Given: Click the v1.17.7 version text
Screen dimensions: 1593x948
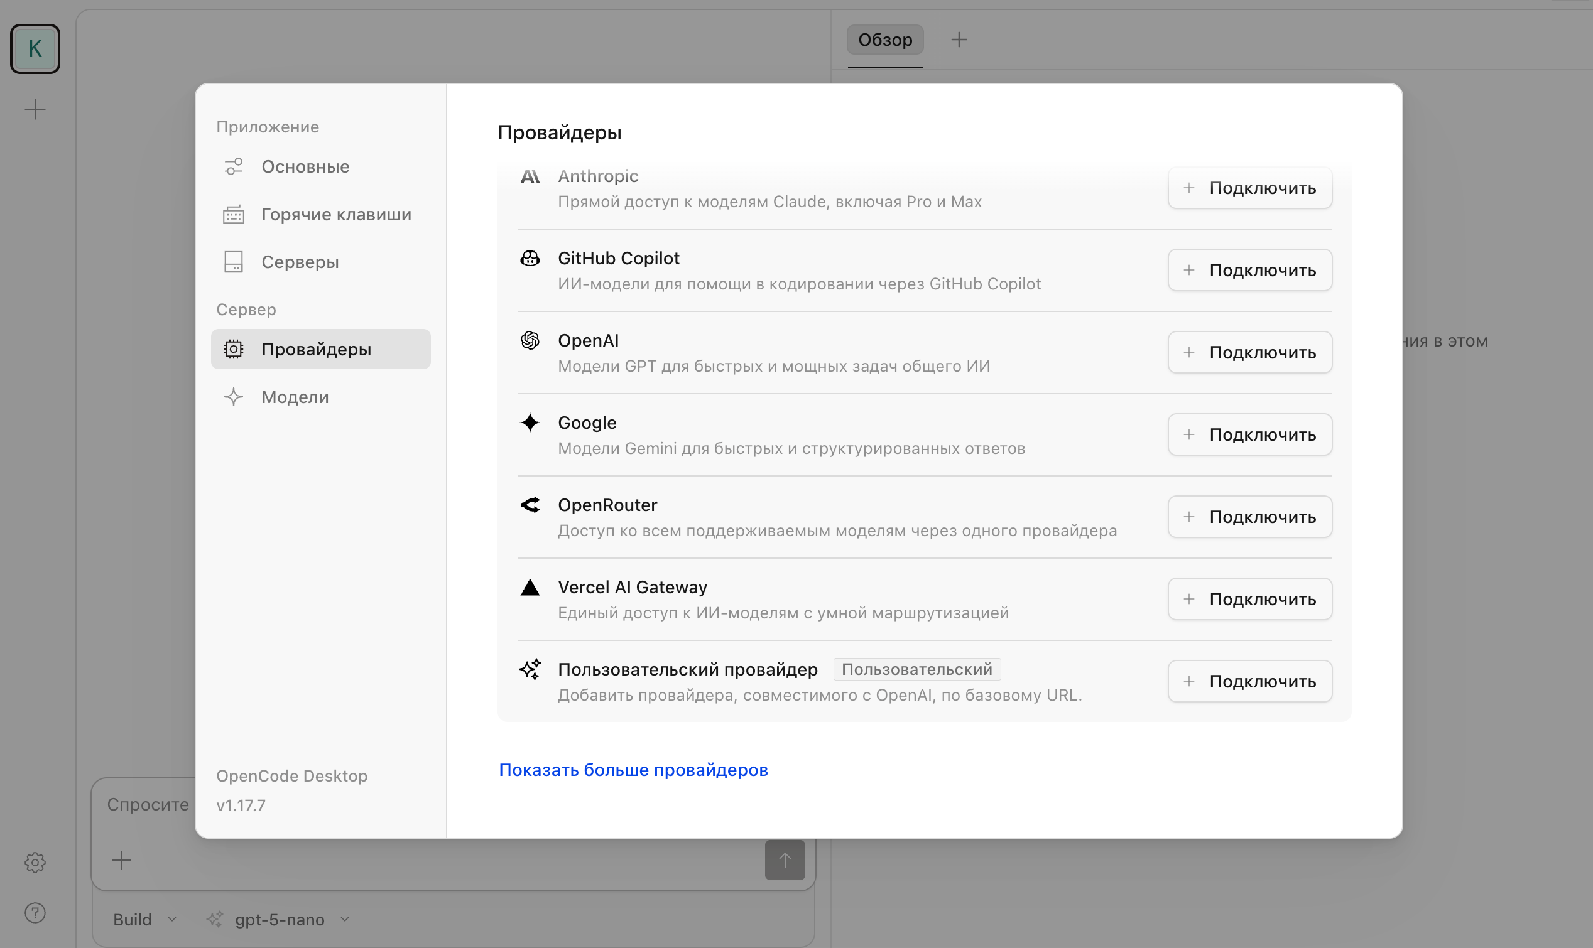Looking at the screenshot, I should pyautogui.click(x=241, y=805).
